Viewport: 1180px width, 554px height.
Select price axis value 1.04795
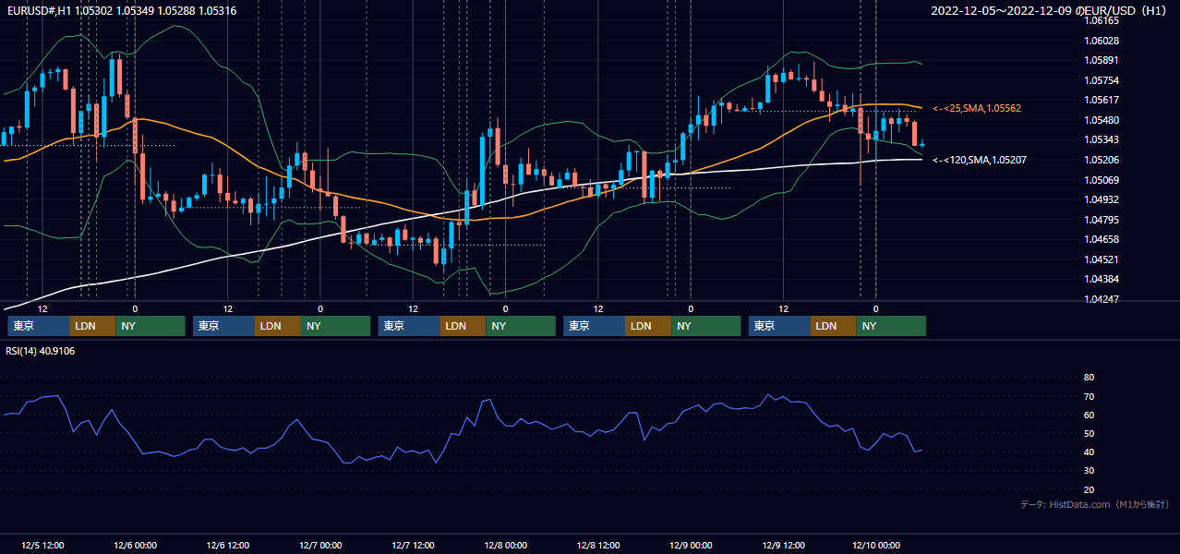(x=1101, y=220)
